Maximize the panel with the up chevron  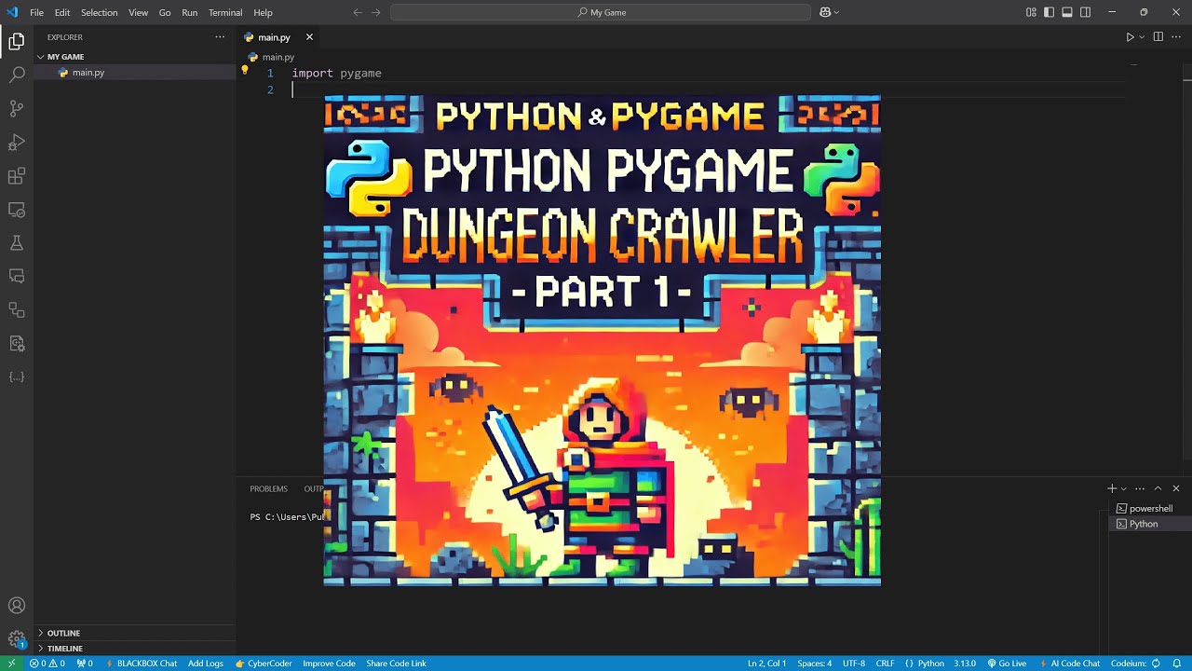[1158, 488]
